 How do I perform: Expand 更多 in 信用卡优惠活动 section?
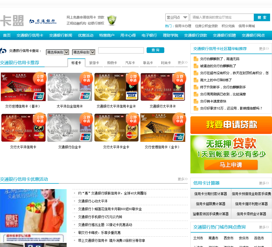183,179
